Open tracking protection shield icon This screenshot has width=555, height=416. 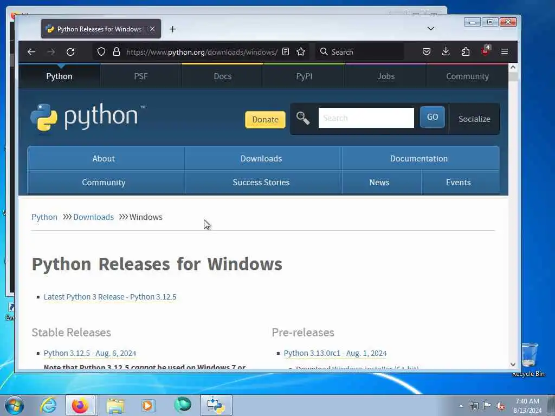point(101,52)
